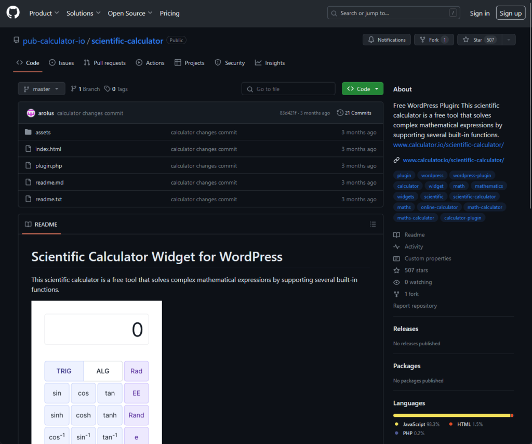Screen dimensions: 532x444
Task: Click the Readme book icon in sidebar
Action: coord(396,235)
